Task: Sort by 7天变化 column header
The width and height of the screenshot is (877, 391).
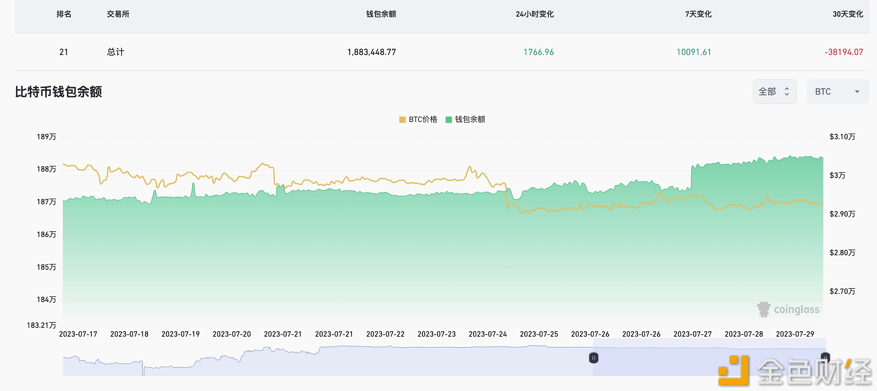Action: pyautogui.click(x=698, y=14)
